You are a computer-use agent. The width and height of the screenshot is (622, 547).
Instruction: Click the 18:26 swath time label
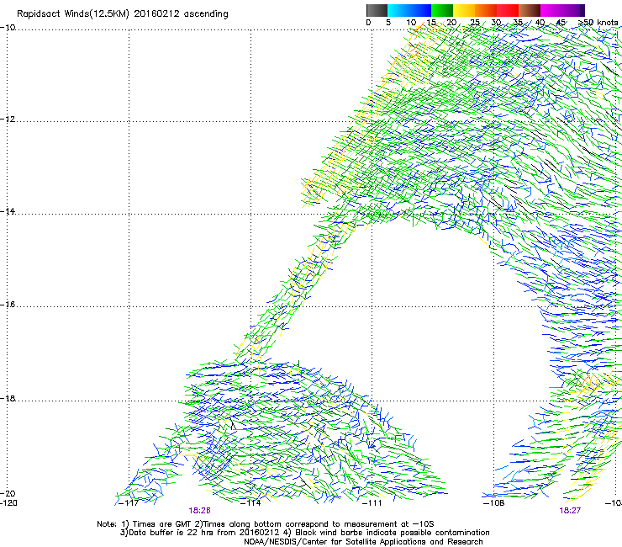click(x=199, y=511)
